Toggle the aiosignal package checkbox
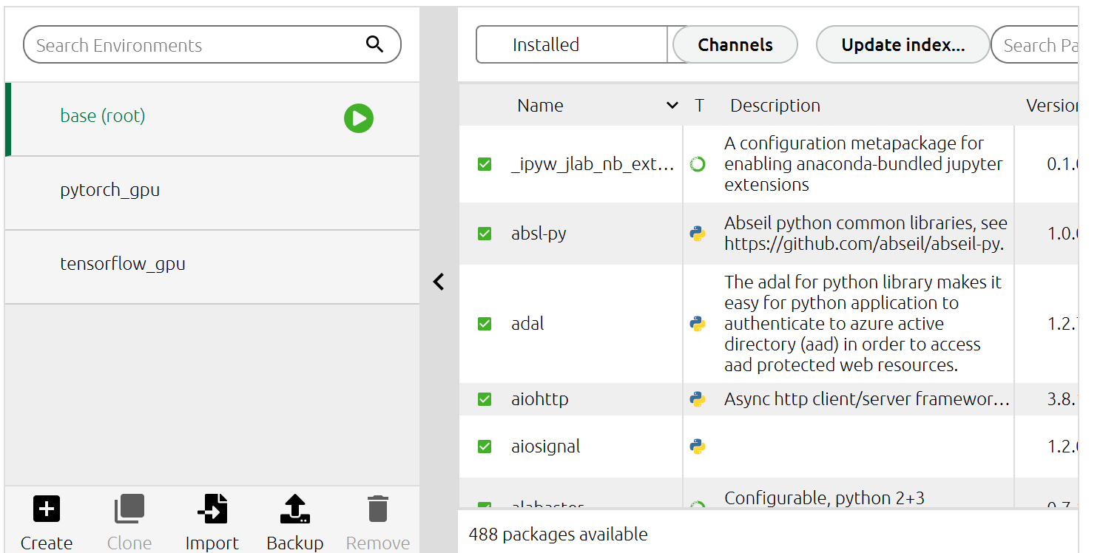Image resolution: width=1103 pixels, height=553 pixels. [485, 447]
